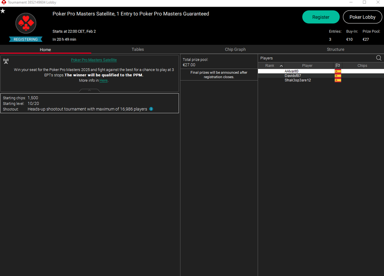
Task: Click the Buy-In €10 value
Action: [349, 39]
